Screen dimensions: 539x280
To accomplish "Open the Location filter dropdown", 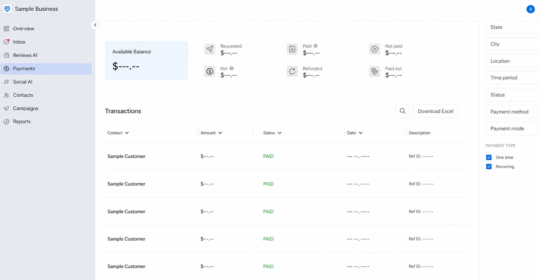I will click(x=512, y=61).
